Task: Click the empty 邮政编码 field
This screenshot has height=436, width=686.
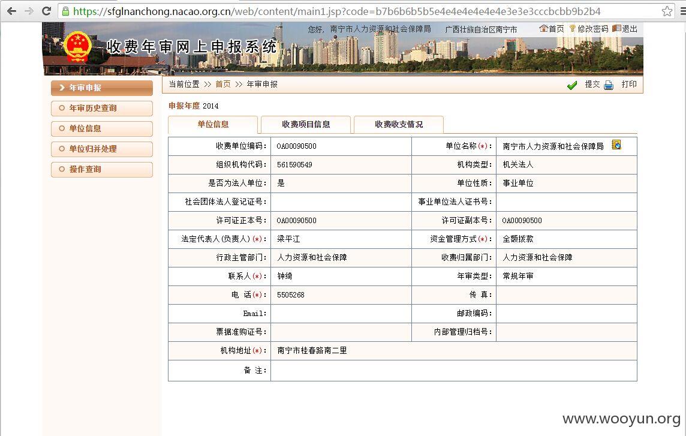Action: 567,314
